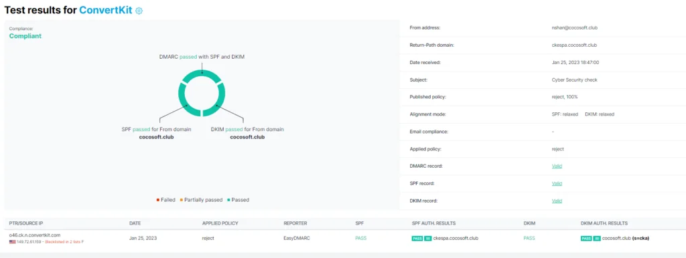Toggle the Passed legend item
This screenshot has width=686, height=258.
[238, 200]
